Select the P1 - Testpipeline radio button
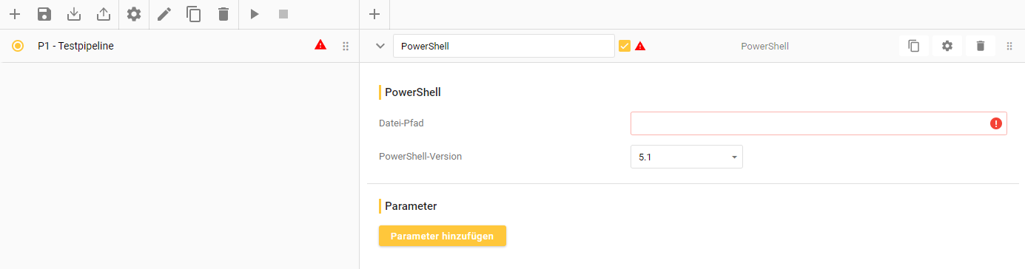 coord(18,46)
